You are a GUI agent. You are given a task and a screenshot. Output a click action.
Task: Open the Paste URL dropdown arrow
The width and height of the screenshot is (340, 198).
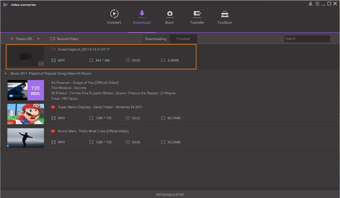(x=38, y=39)
